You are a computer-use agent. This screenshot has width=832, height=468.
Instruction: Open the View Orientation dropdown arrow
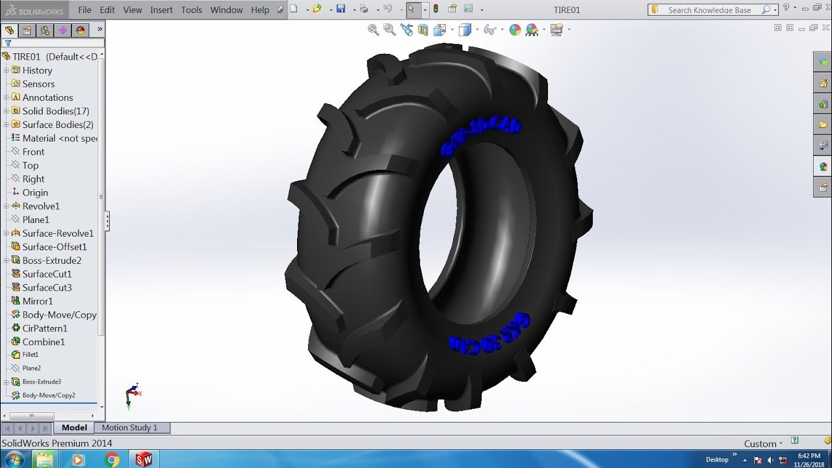[451, 30]
